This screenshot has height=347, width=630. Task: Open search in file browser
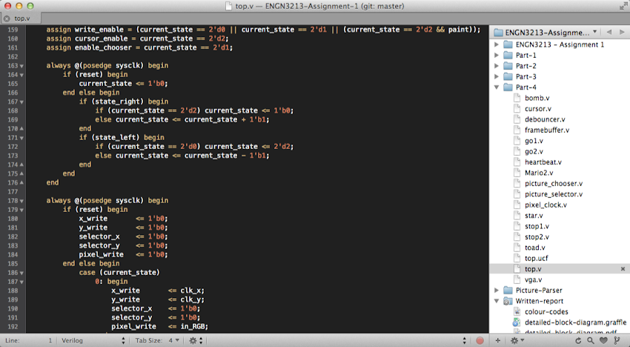click(x=590, y=340)
